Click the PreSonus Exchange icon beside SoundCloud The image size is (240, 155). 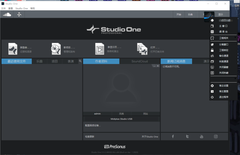[x=19, y=14]
